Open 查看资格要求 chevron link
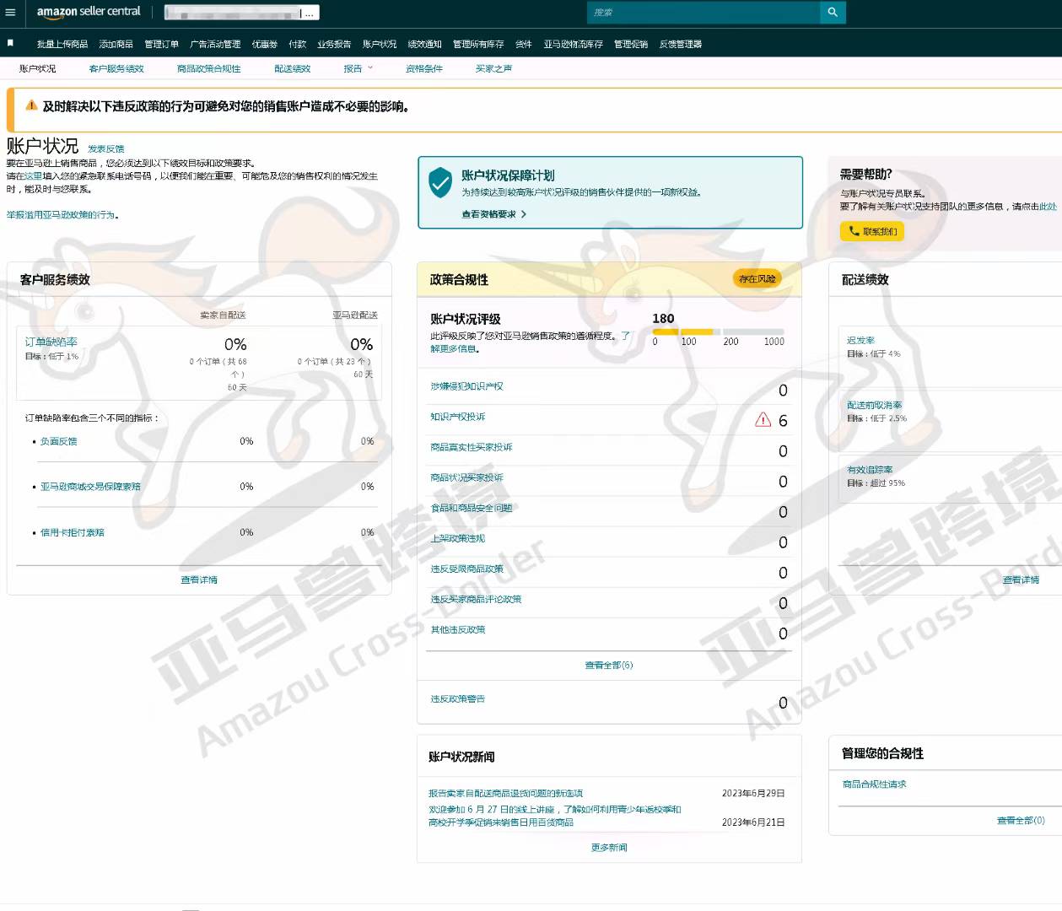This screenshot has width=1062, height=911. [493, 214]
